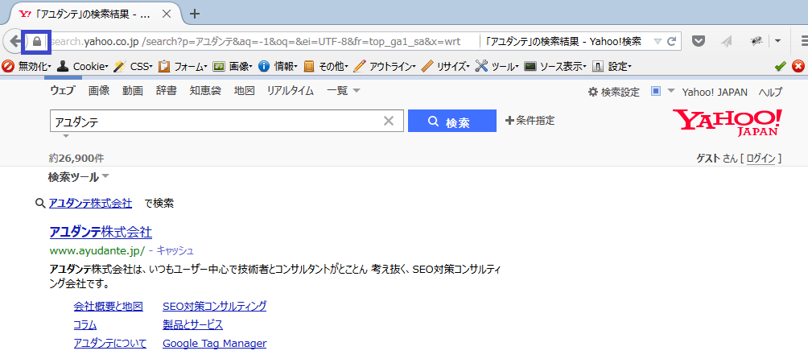The image size is (808, 359).
Task: Click the bug-like extension icon in toolbar
Action: pos(756,41)
